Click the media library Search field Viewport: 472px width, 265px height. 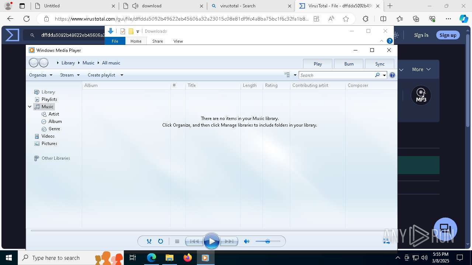pyautogui.click(x=336, y=75)
